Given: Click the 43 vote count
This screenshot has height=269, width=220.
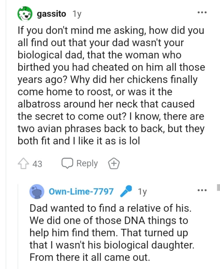Looking at the screenshot, I should click(x=37, y=164).
